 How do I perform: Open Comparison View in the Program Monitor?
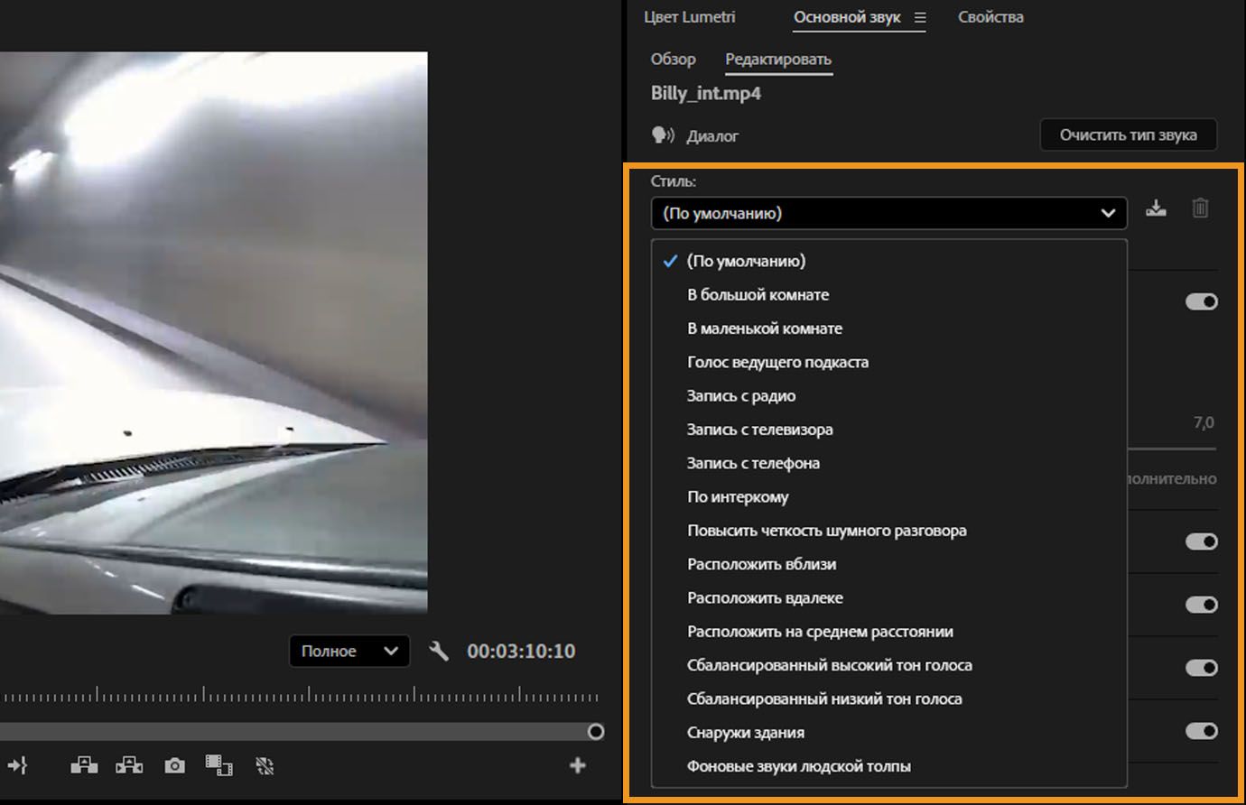click(x=219, y=764)
